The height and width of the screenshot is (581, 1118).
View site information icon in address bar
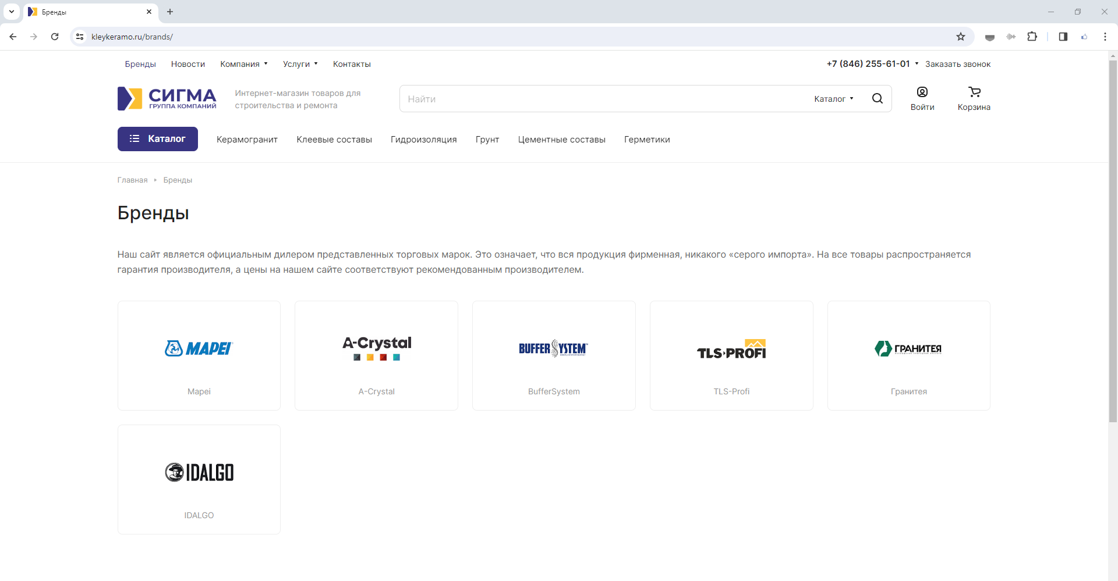point(80,37)
